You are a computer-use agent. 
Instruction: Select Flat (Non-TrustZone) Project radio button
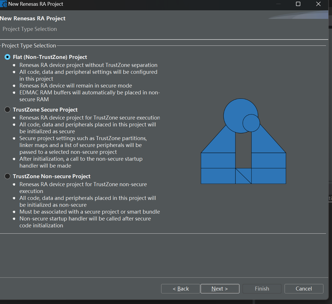pyautogui.click(x=7, y=57)
